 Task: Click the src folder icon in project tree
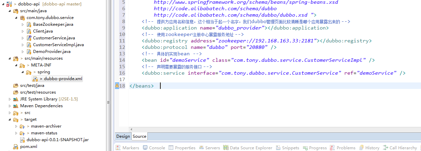tap(16, 113)
